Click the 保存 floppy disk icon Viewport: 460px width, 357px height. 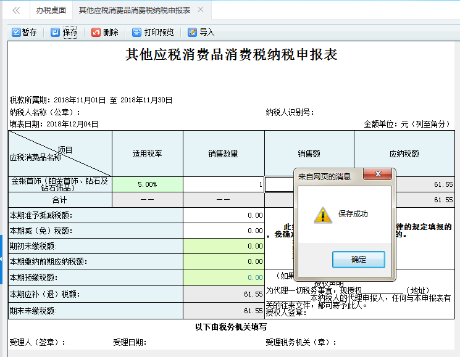[x=55, y=32]
